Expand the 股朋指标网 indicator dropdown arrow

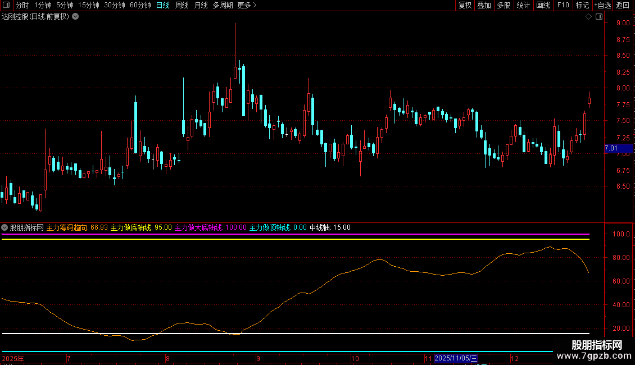(5, 227)
